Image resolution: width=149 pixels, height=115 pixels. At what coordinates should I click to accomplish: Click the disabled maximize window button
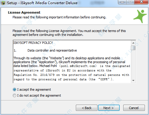130,2
